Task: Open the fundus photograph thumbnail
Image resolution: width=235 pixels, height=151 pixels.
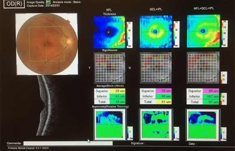Action: pos(47,44)
